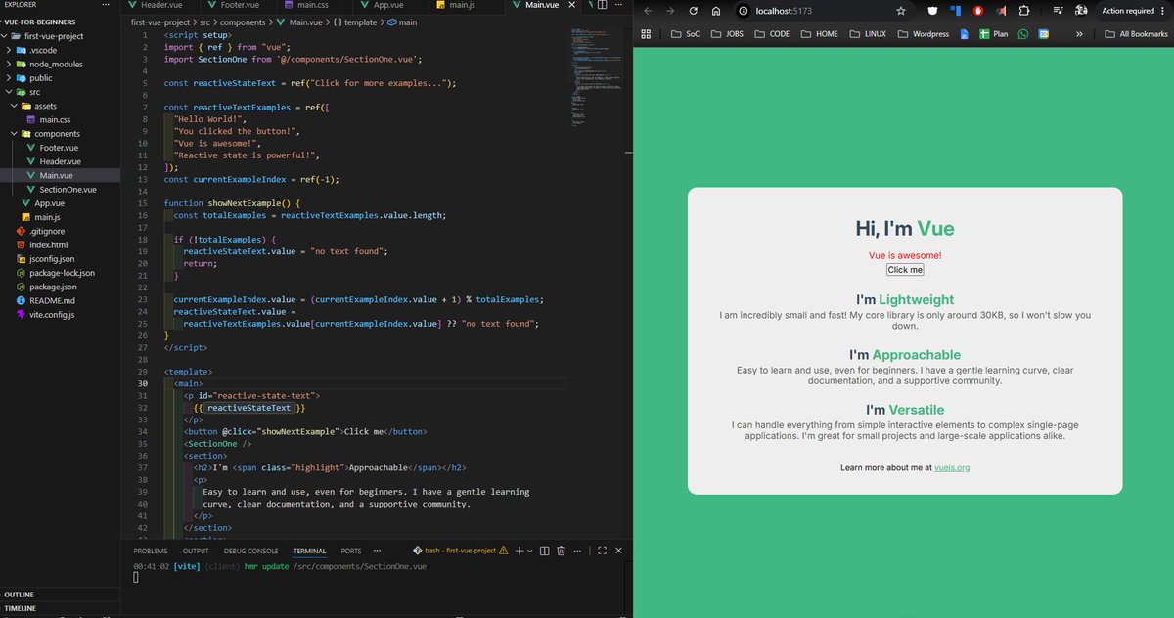Click the 'components' breadcrumb segment
Viewport: 1174px width, 618px height.
click(243, 22)
